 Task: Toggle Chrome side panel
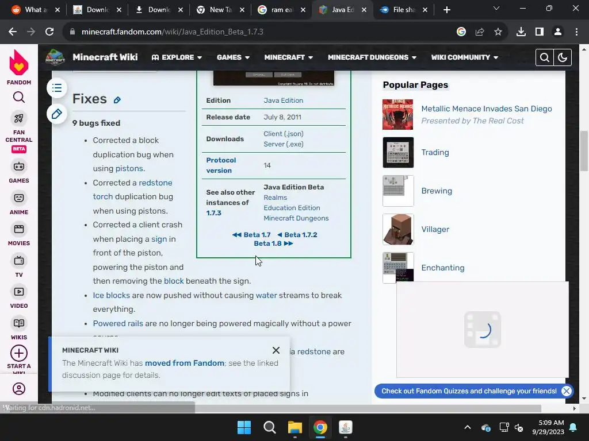[x=540, y=32]
